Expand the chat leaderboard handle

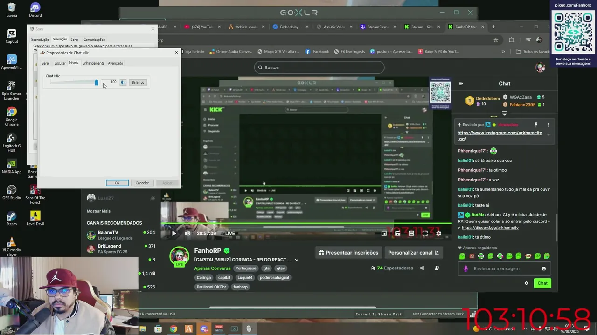(505, 113)
